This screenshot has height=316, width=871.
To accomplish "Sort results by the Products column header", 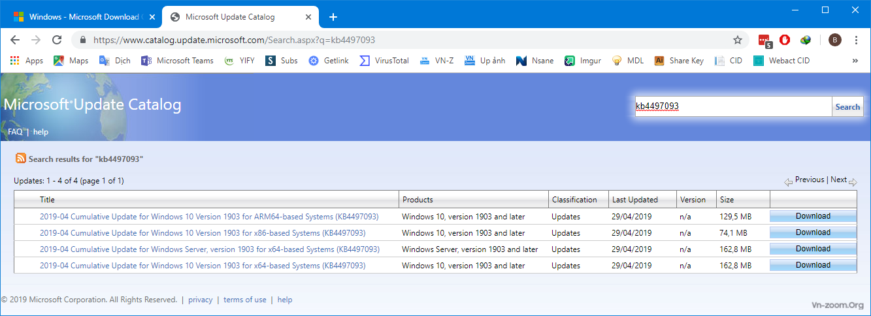I will click(418, 200).
